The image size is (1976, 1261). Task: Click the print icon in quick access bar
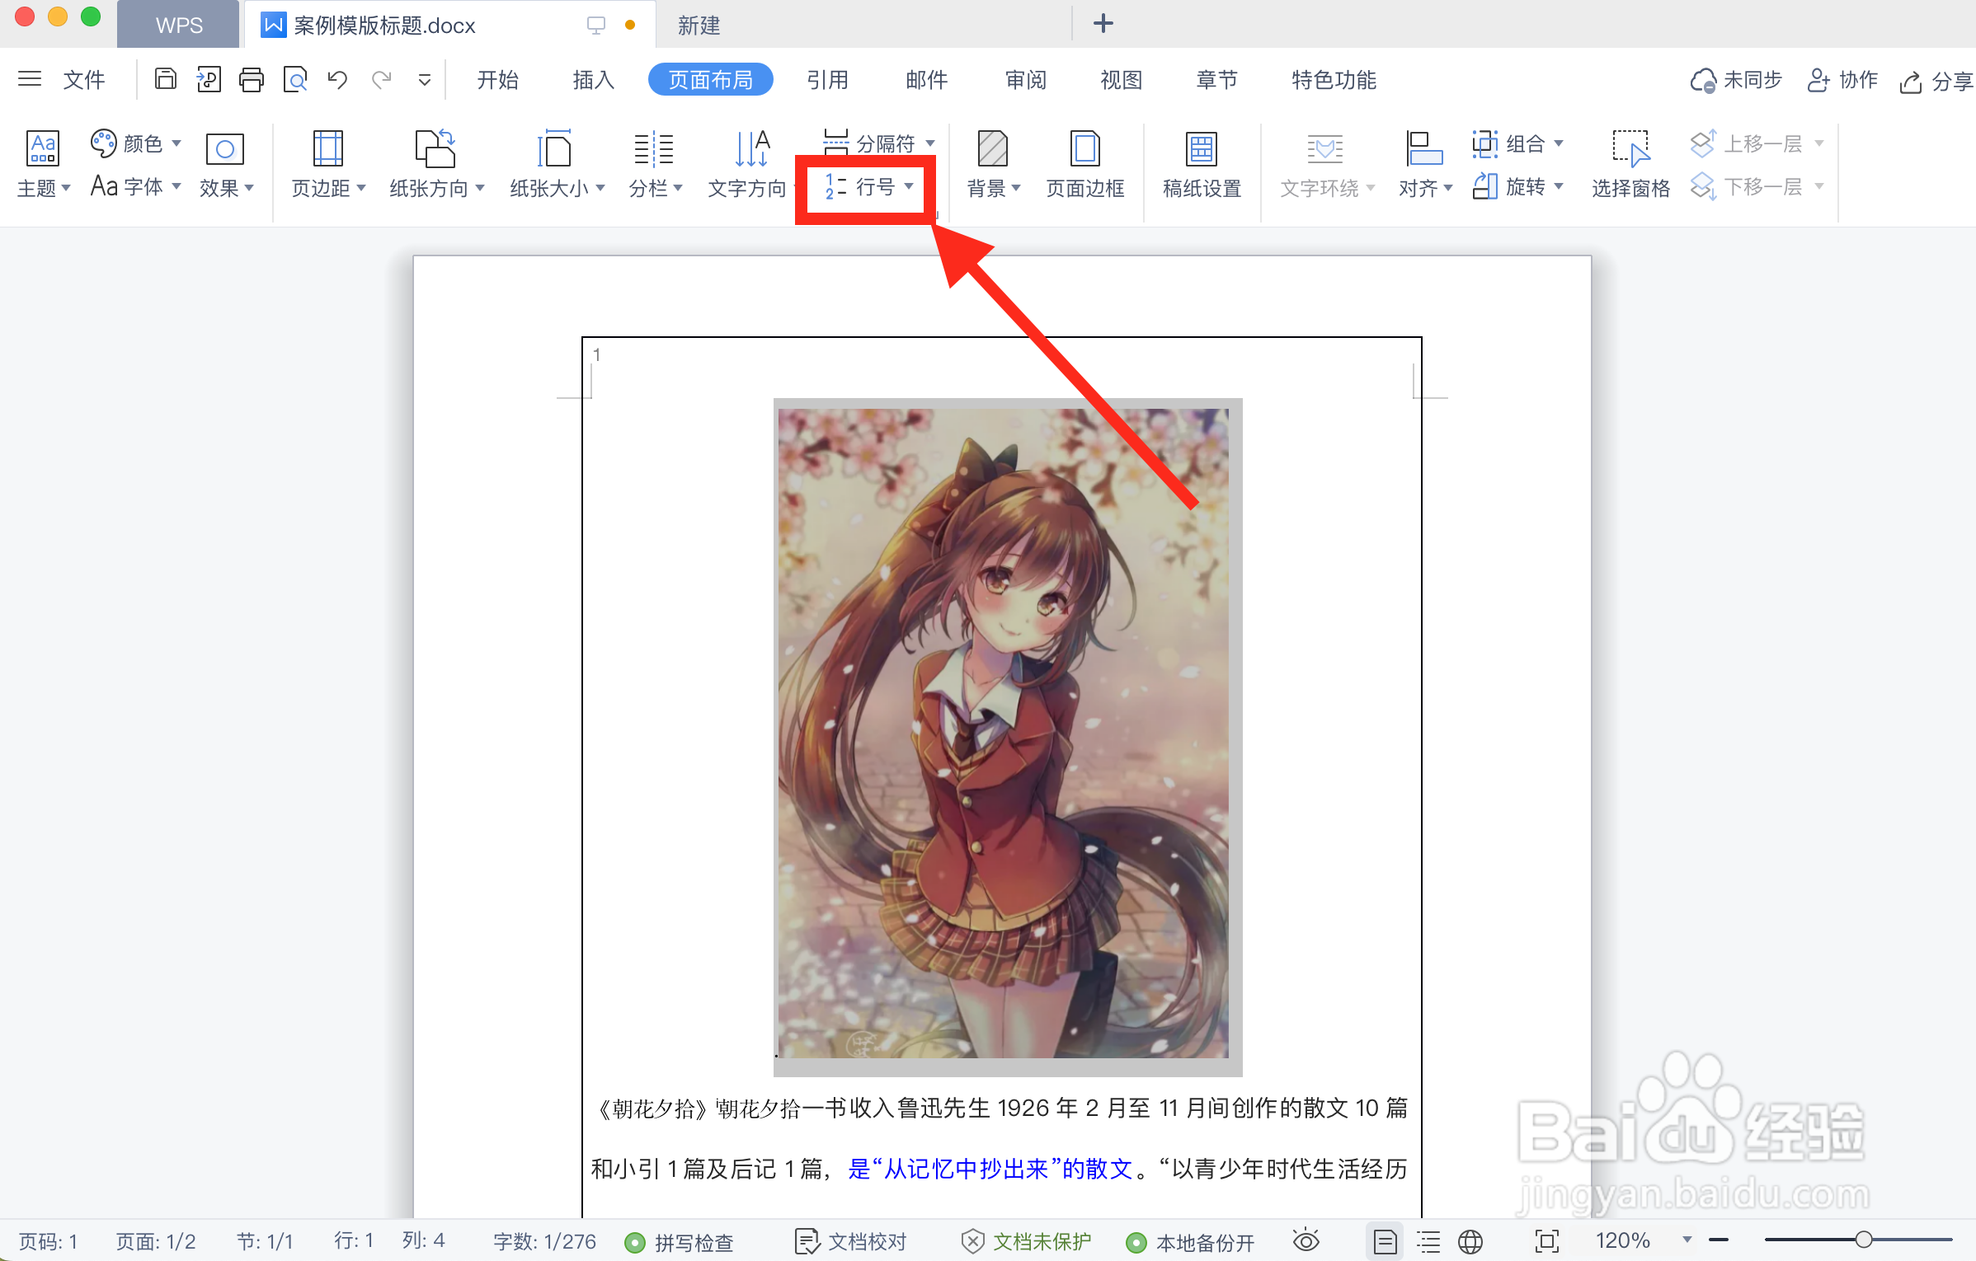(252, 79)
